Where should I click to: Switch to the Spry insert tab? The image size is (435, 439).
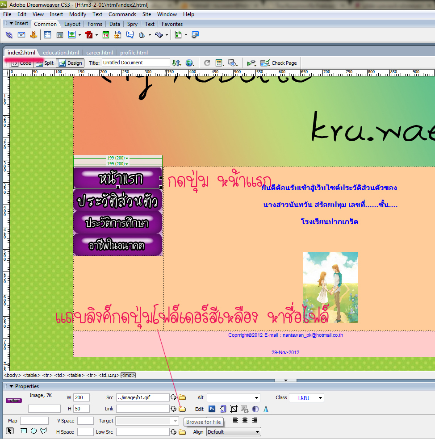pos(132,24)
